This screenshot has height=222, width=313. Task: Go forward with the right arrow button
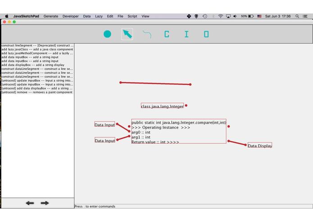pos(45,203)
